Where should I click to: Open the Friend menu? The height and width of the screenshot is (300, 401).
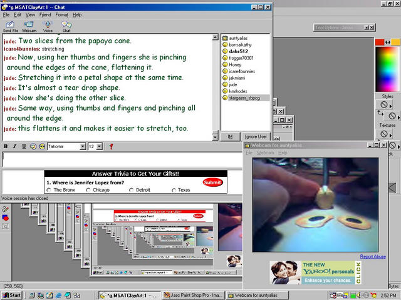45,15
